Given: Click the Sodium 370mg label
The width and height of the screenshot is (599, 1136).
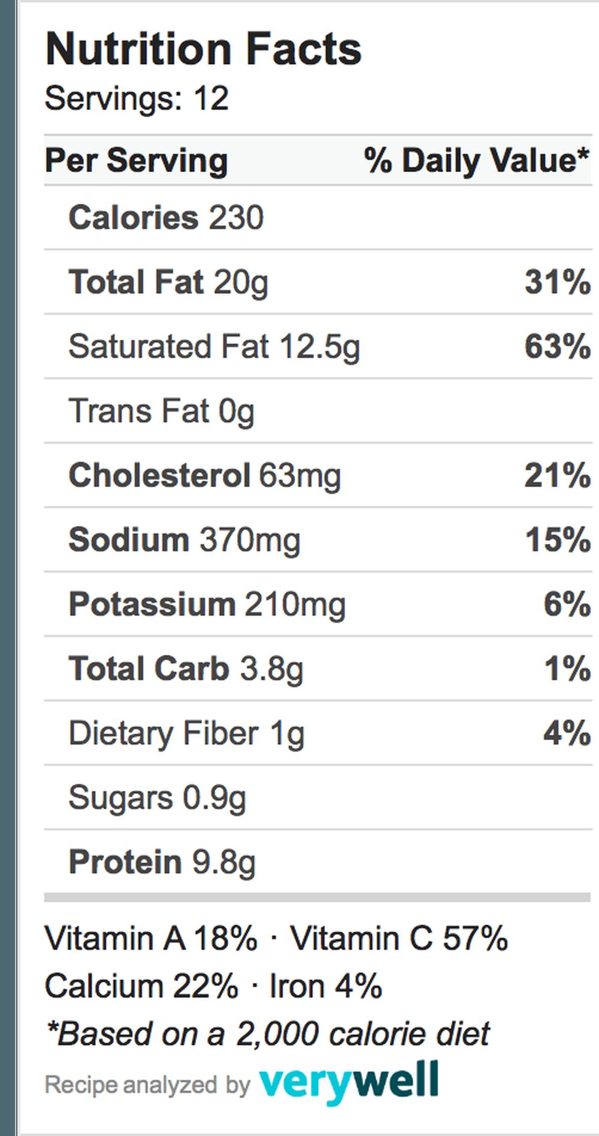Looking at the screenshot, I should tap(184, 540).
